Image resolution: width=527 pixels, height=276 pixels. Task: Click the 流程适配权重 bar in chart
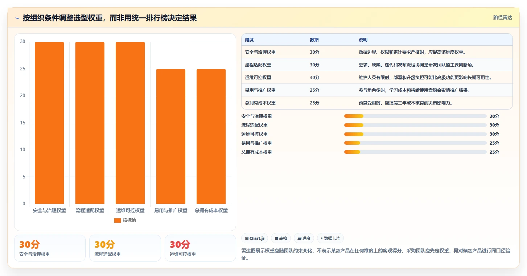point(90,123)
